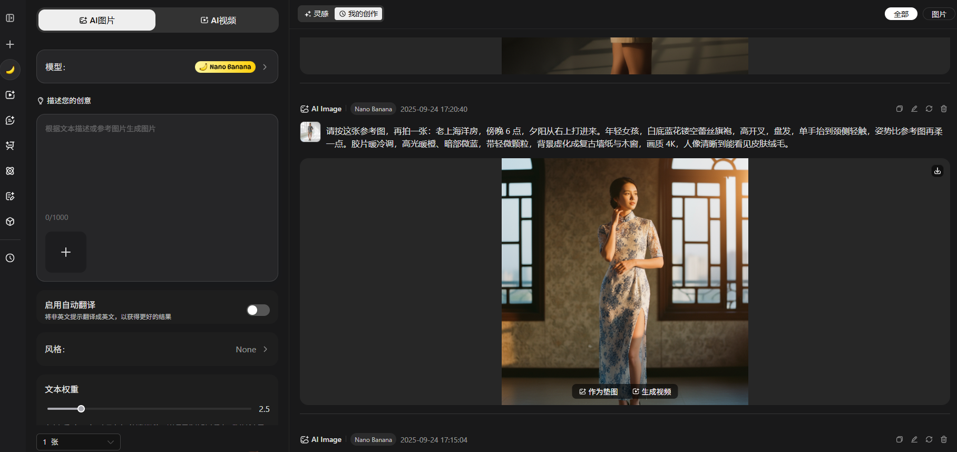Select the 全部 filter
The image size is (957, 452).
pyautogui.click(x=901, y=14)
